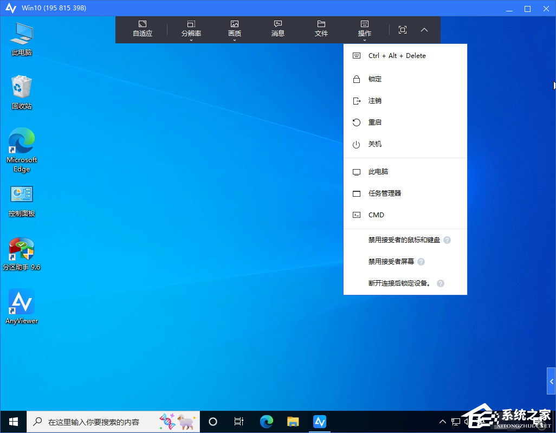Viewport: 556px width, 433px height.
Task: Select the 分区助手 9.6 desktop icon
Action: coord(22,253)
